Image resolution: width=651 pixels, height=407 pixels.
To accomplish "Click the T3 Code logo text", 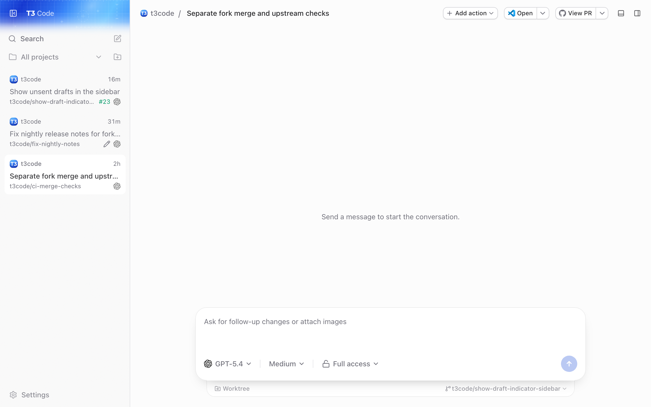I will [40, 13].
